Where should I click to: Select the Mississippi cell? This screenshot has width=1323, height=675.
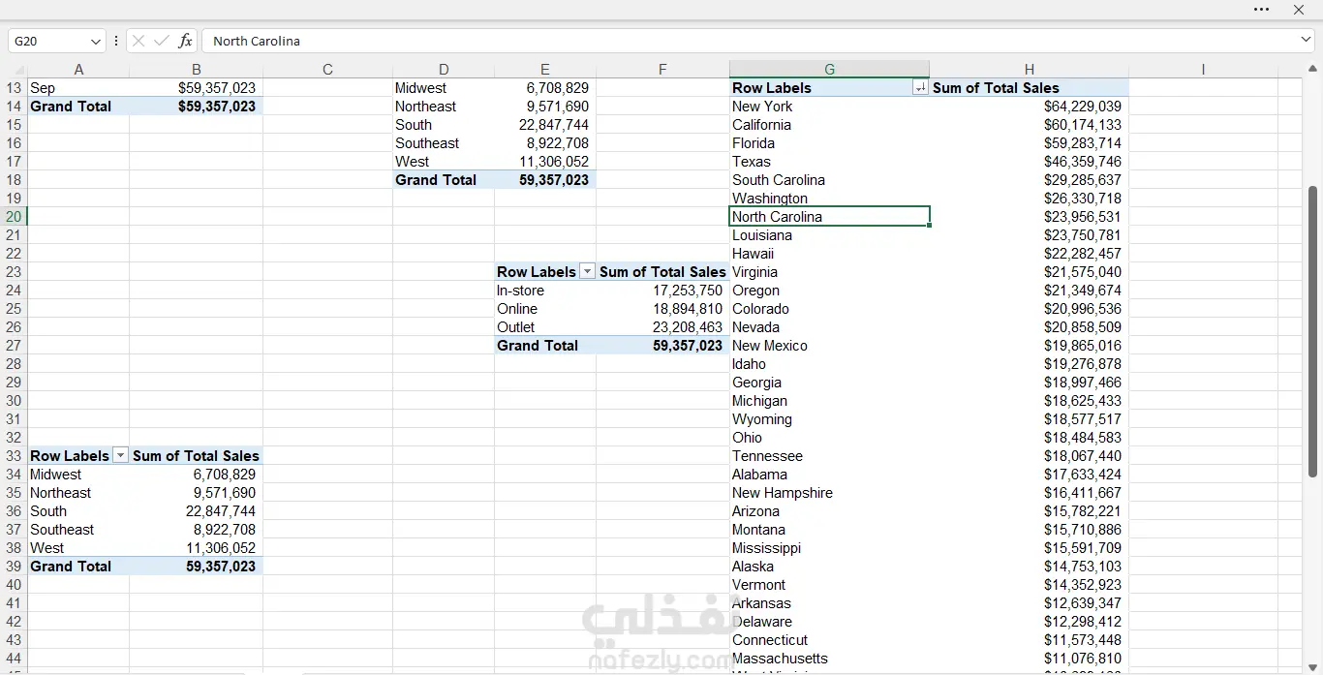tap(829, 548)
